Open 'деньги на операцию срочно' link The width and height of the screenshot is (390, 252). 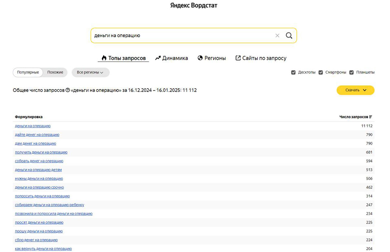point(39,187)
